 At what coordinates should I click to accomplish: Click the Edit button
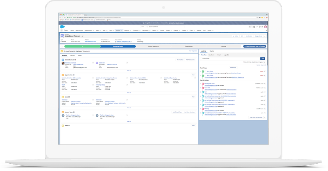242,36
